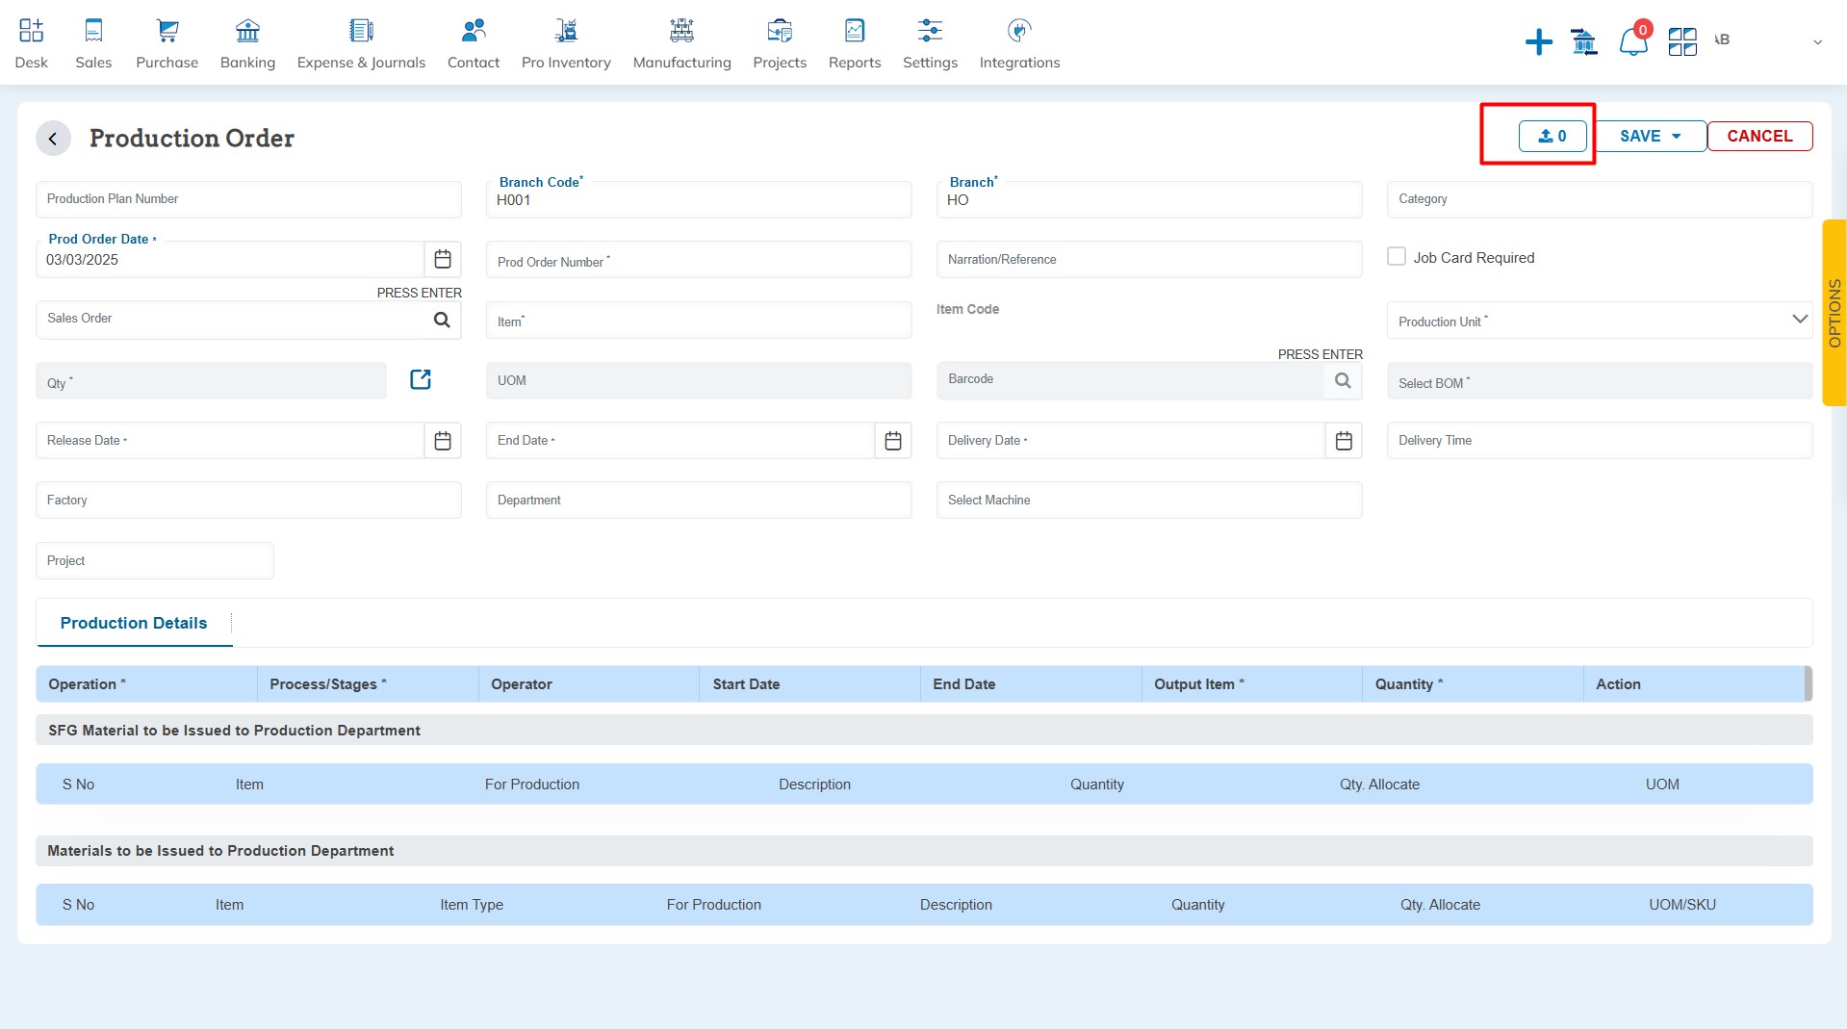
Task: Click the Select Machine field
Action: pos(1149,501)
